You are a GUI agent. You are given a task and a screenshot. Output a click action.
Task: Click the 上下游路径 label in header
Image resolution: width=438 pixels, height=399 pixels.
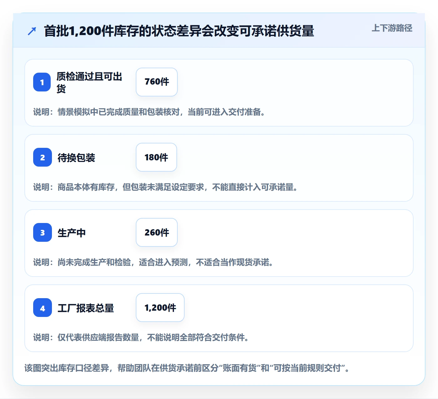[392, 28]
